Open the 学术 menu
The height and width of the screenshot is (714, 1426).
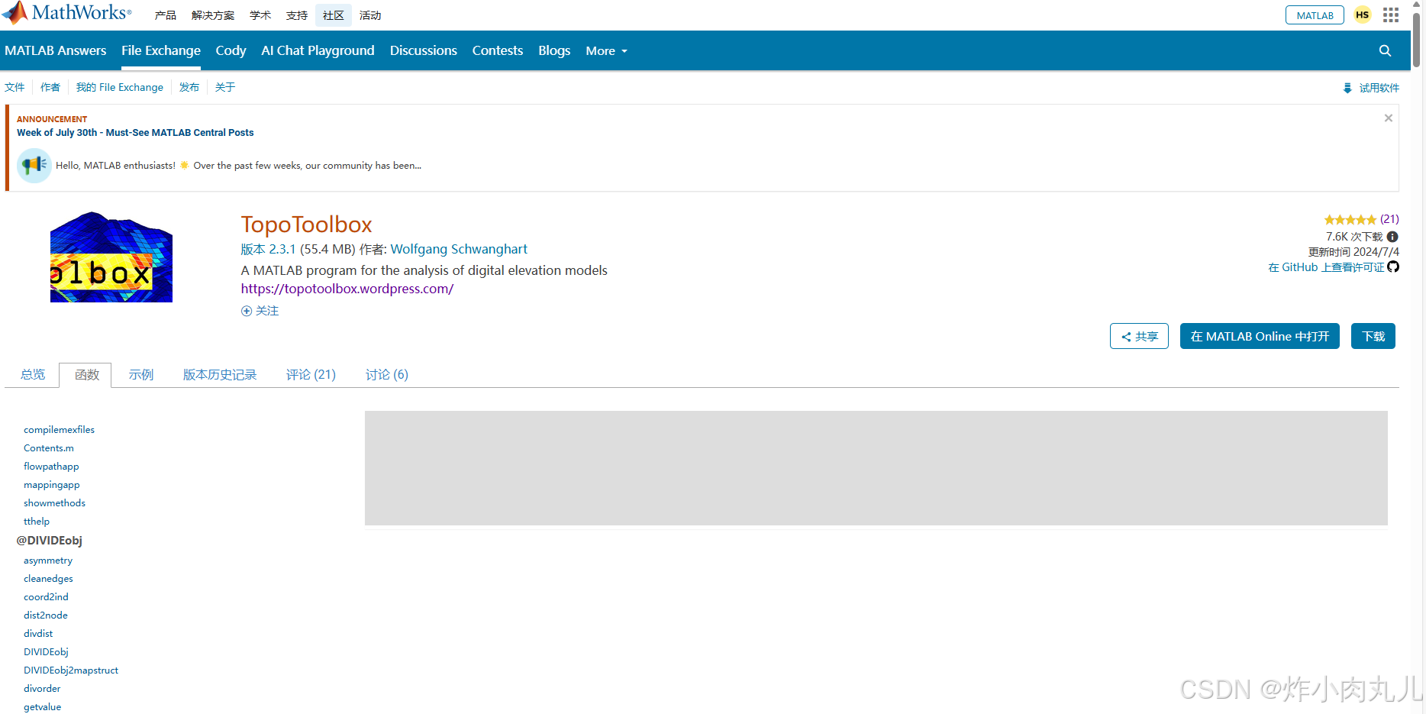260,15
